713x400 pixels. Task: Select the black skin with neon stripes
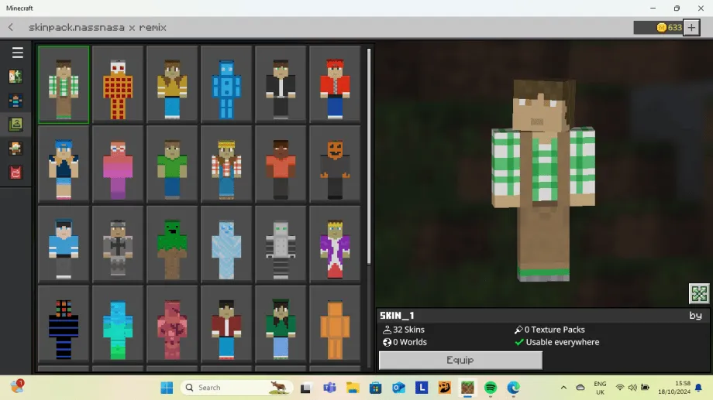[x=64, y=324]
